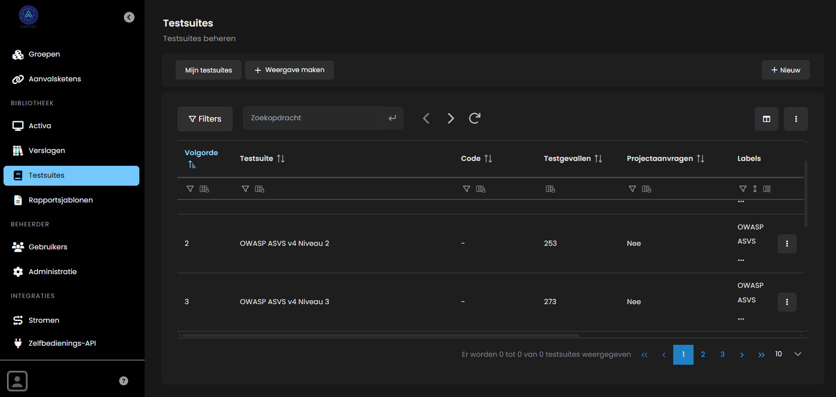Collapse the sidebar with the arrow button
Screen dimensions: 836x397
pyautogui.click(x=129, y=17)
